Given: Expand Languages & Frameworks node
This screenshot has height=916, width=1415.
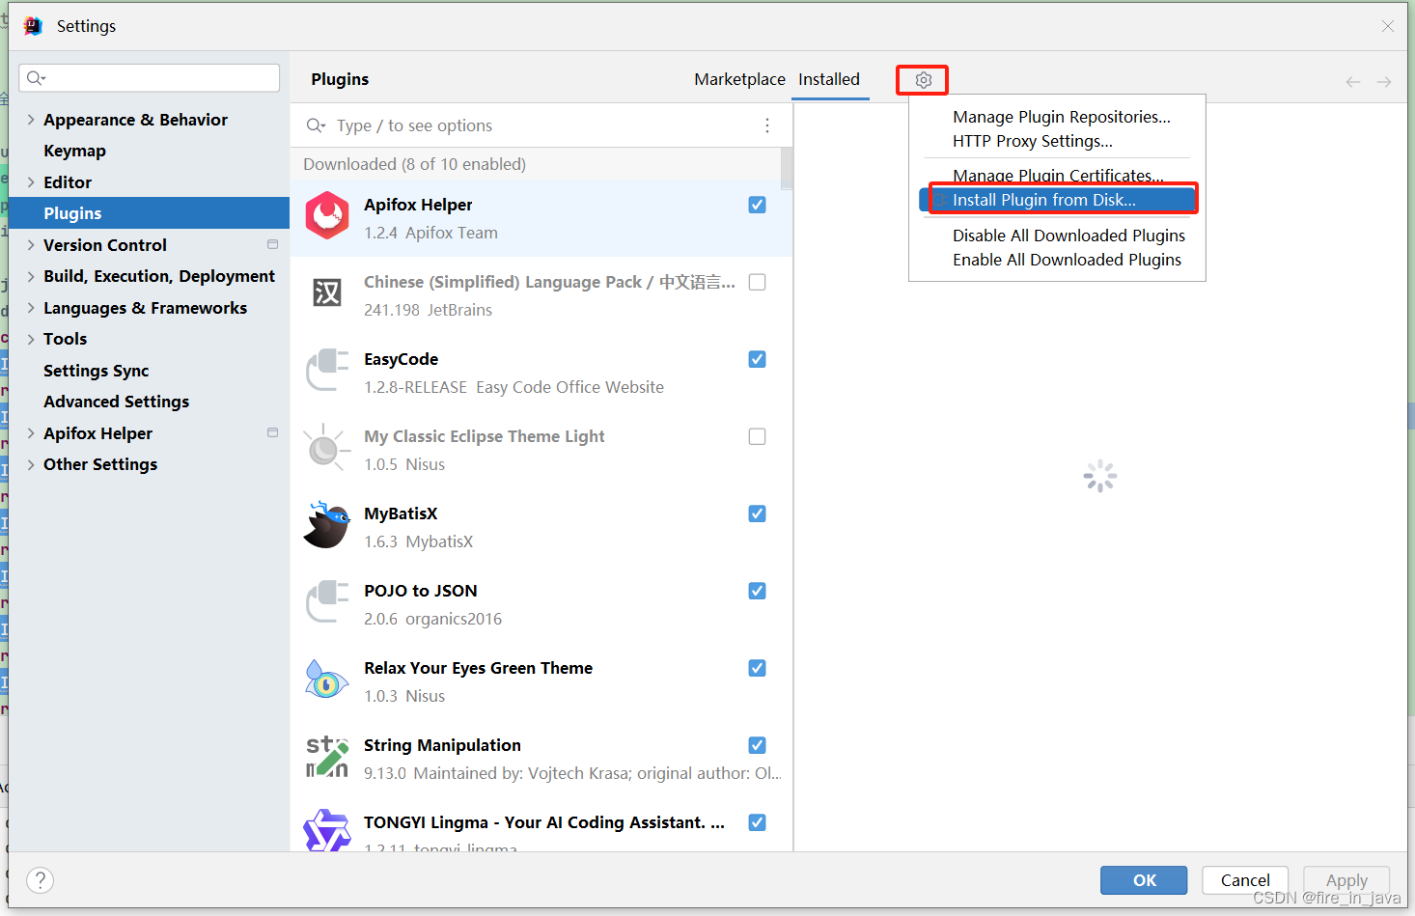Looking at the screenshot, I should pyautogui.click(x=31, y=308).
